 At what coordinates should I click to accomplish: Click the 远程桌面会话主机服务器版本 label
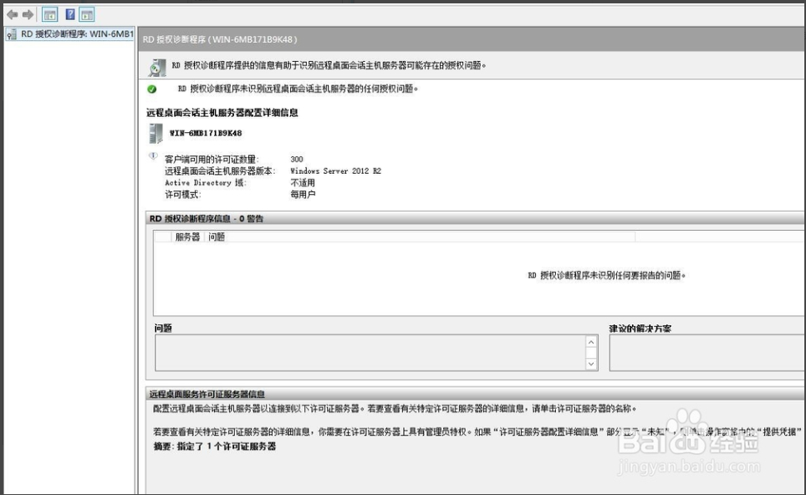click(220, 171)
